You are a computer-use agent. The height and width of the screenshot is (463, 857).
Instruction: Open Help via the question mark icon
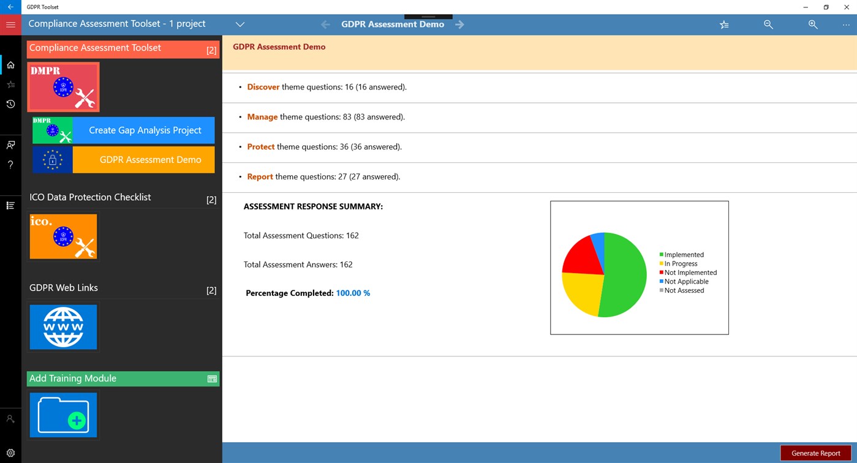click(x=10, y=164)
